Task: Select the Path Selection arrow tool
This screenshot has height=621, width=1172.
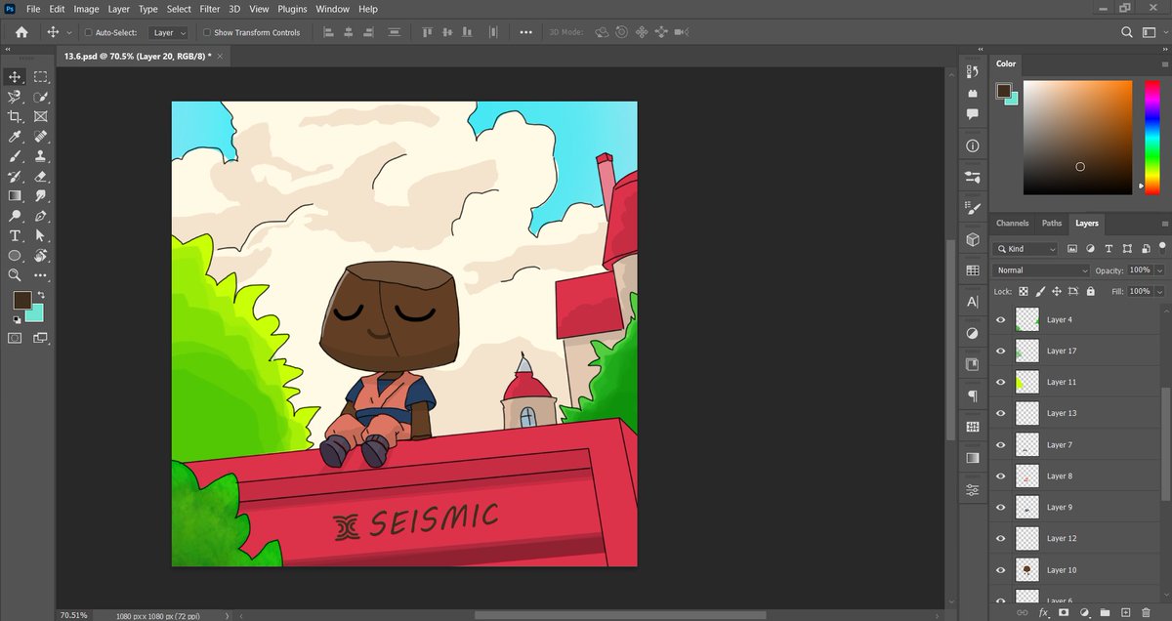Action: click(41, 236)
